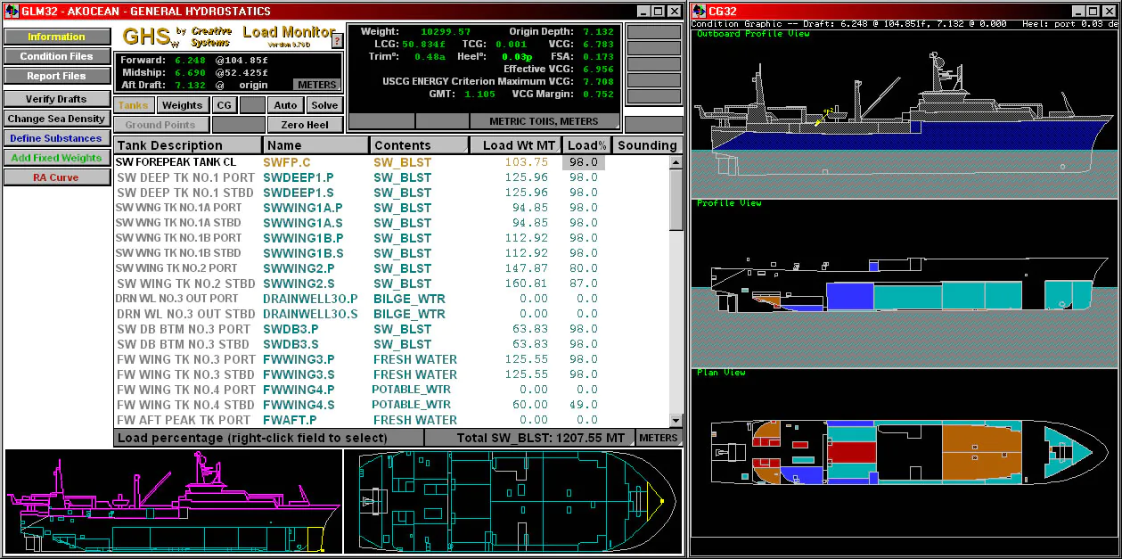Open Define Substances

56,138
